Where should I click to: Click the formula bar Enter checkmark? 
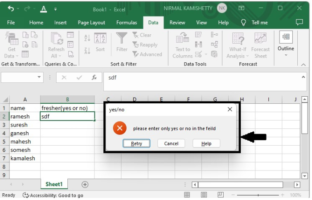point(79,78)
